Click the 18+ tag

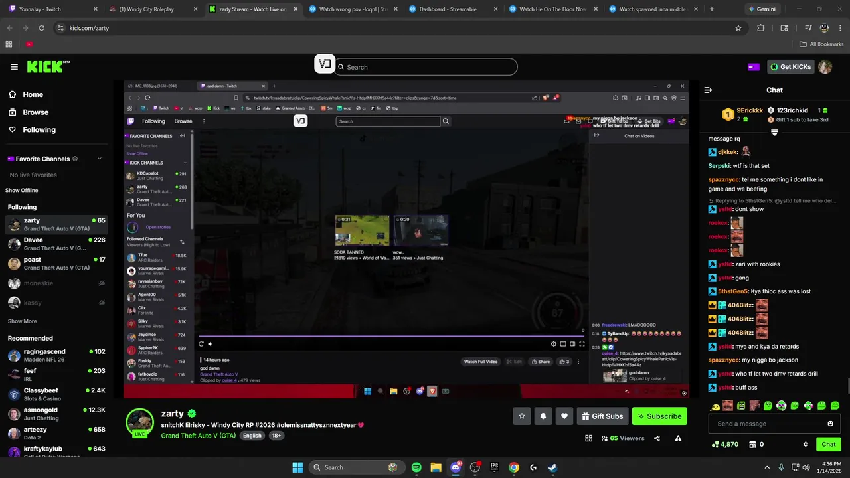(276, 436)
